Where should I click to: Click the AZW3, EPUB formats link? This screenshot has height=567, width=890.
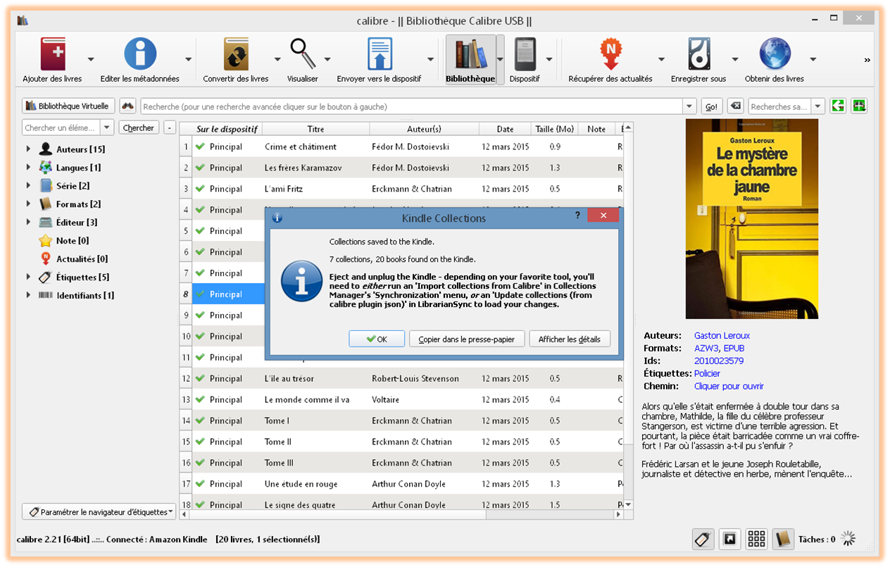719,349
